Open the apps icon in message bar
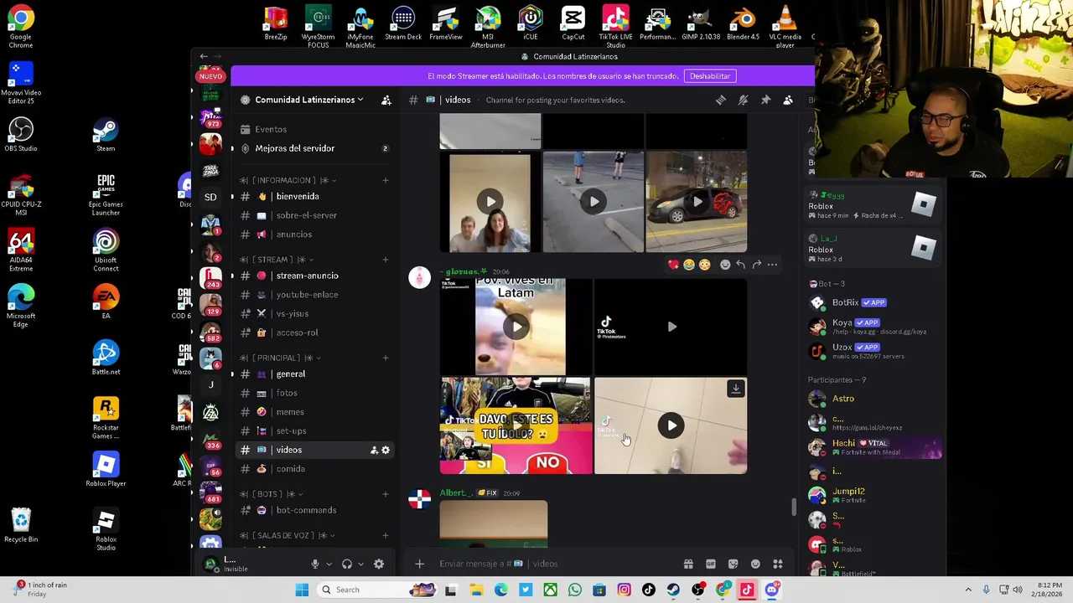The width and height of the screenshot is (1073, 603). click(x=778, y=564)
